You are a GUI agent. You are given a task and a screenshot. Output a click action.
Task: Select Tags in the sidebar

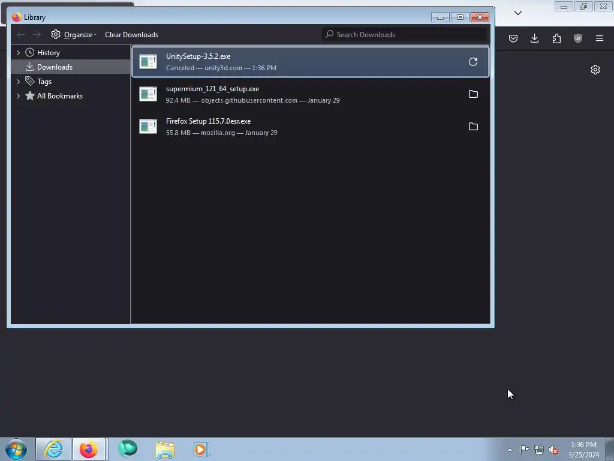click(x=44, y=82)
